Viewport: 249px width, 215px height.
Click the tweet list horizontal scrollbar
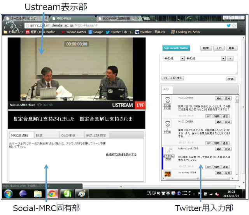[198, 178]
